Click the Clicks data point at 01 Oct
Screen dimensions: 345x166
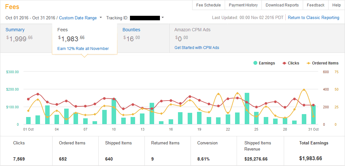[28, 99]
